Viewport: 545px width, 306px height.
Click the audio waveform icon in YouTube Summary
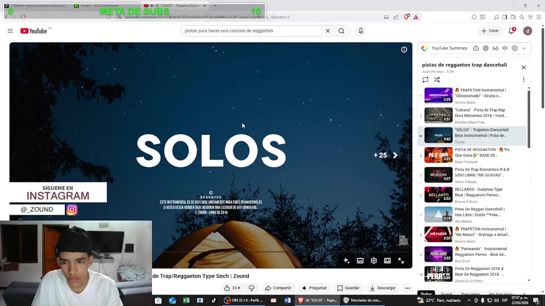[x=505, y=48]
